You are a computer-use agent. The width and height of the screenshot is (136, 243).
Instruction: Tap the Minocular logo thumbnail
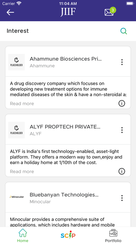17,197
